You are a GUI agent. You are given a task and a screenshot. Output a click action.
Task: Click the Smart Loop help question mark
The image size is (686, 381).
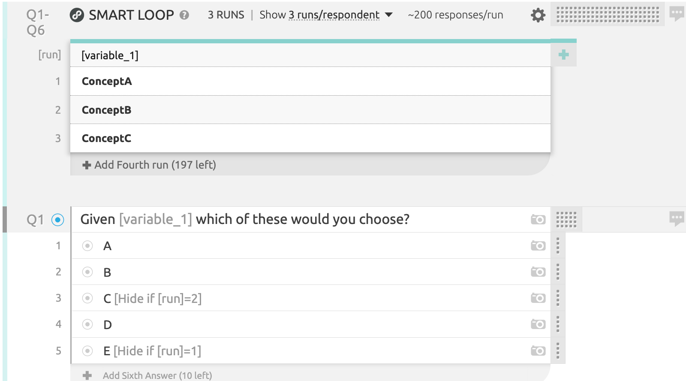click(184, 15)
